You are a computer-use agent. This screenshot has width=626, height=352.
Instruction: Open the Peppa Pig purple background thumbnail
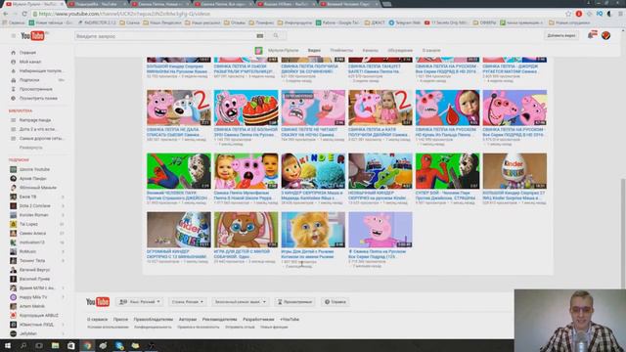[380, 230]
